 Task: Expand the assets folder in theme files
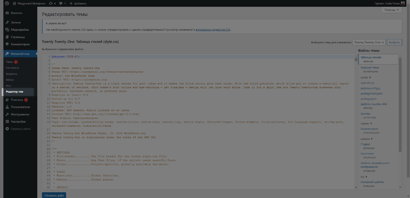point(366,77)
